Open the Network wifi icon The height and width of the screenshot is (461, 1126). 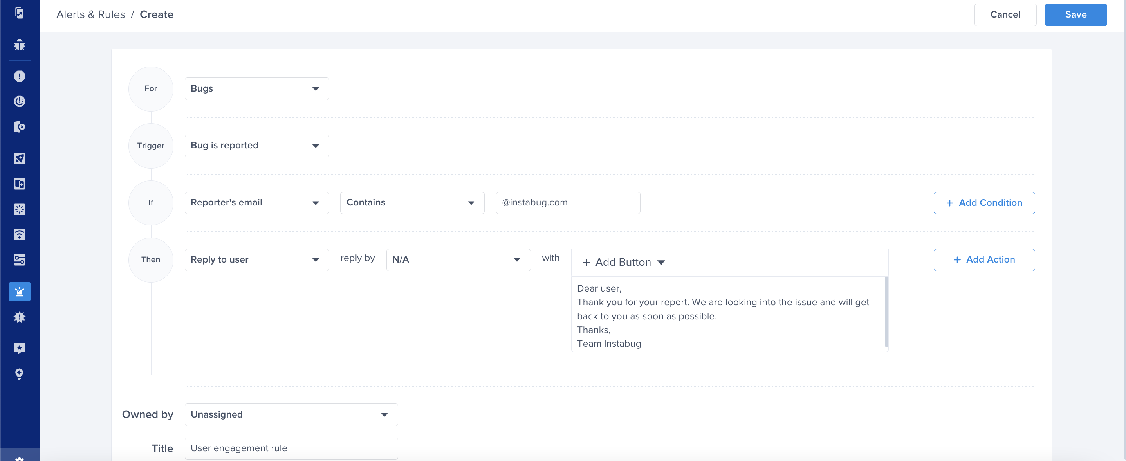point(19,234)
